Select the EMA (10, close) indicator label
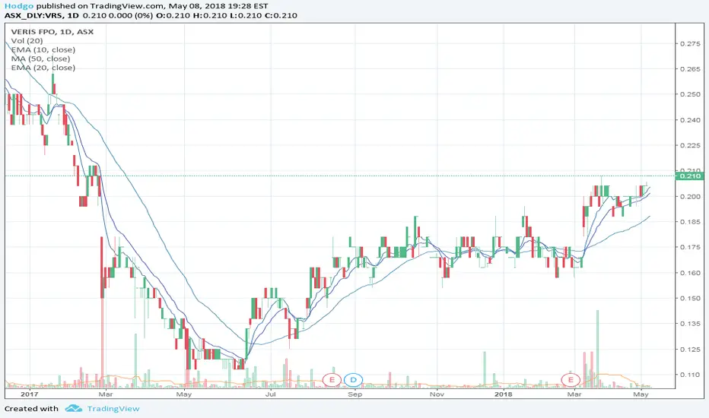Viewport: 709px width, 418px height. point(43,49)
